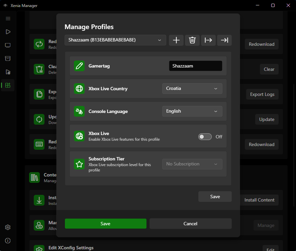Toggle Xbox Live switch on
This screenshot has width=296, height=251.
click(205, 137)
